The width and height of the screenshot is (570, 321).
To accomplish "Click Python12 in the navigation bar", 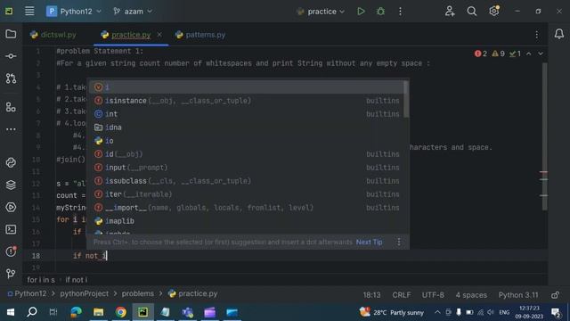I will coord(28,293).
